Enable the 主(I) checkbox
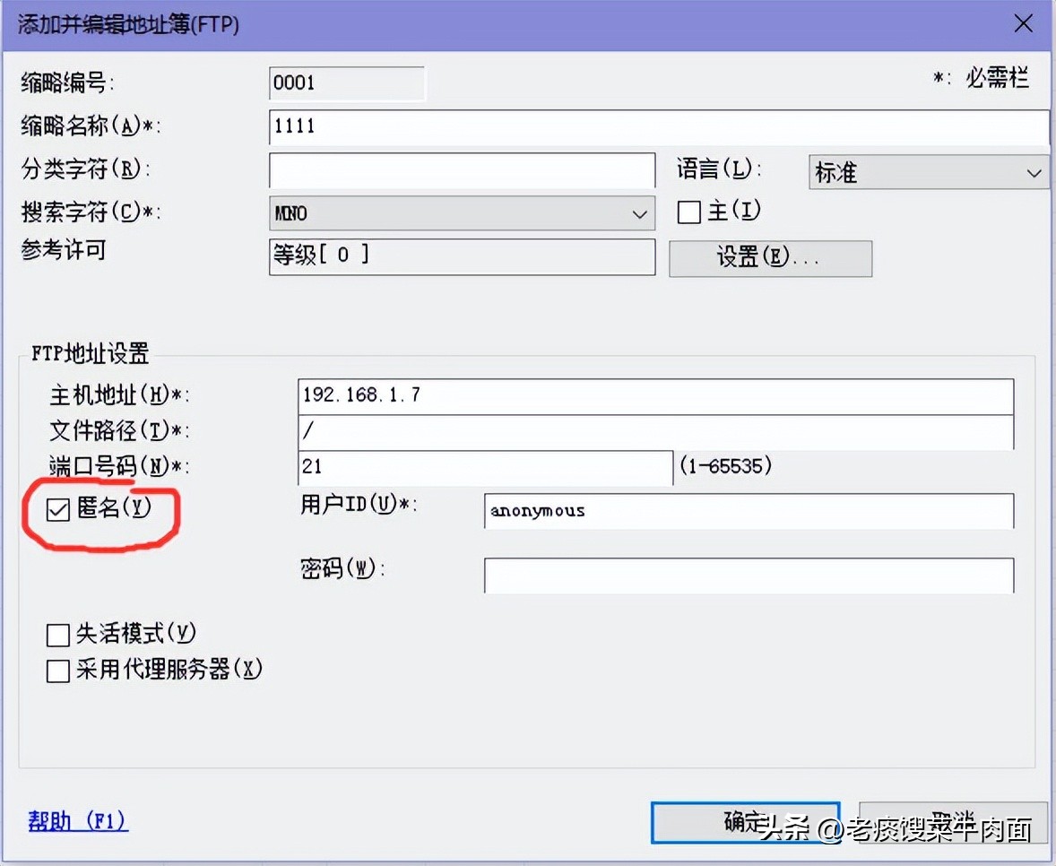The width and height of the screenshot is (1056, 866). click(688, 212)
